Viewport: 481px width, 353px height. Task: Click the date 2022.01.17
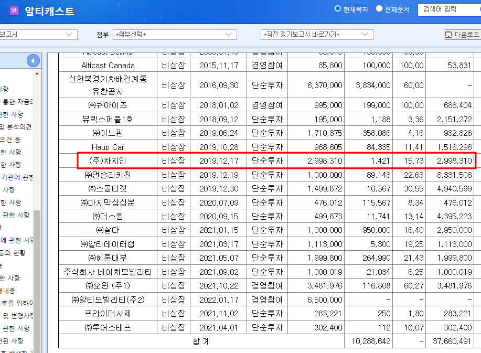coord(219,299)
